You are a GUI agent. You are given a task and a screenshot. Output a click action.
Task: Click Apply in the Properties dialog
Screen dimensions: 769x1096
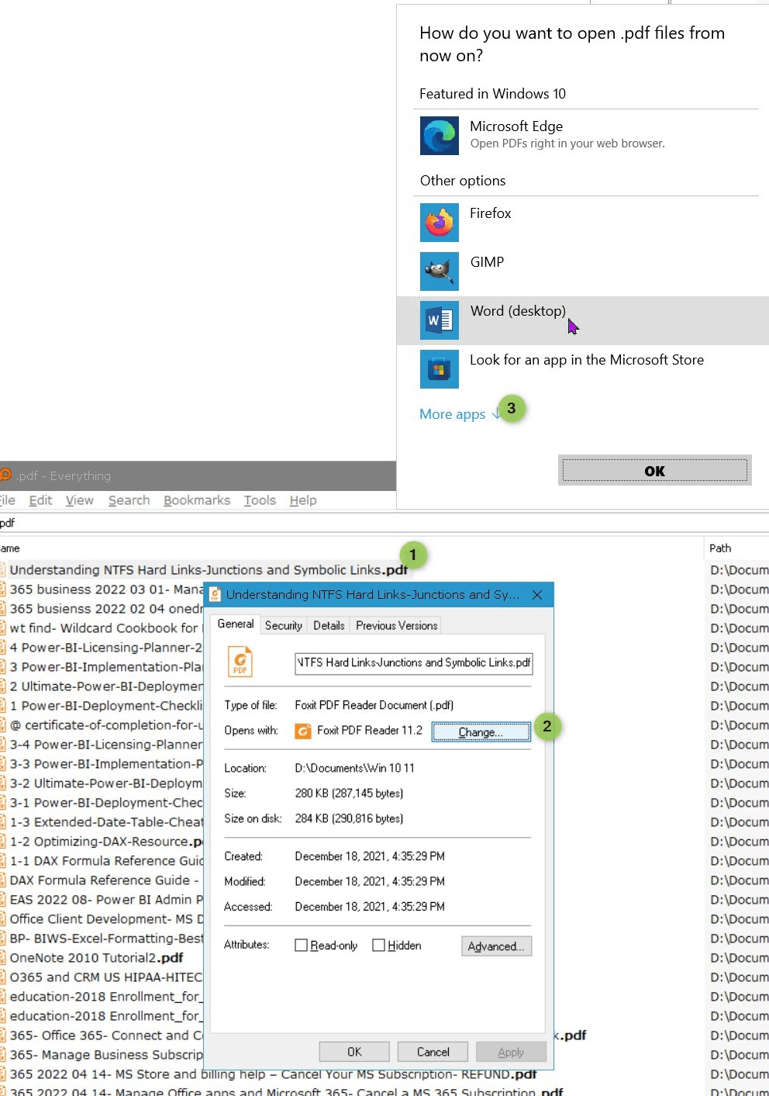pyautogui.click(x=511, y=1052)
